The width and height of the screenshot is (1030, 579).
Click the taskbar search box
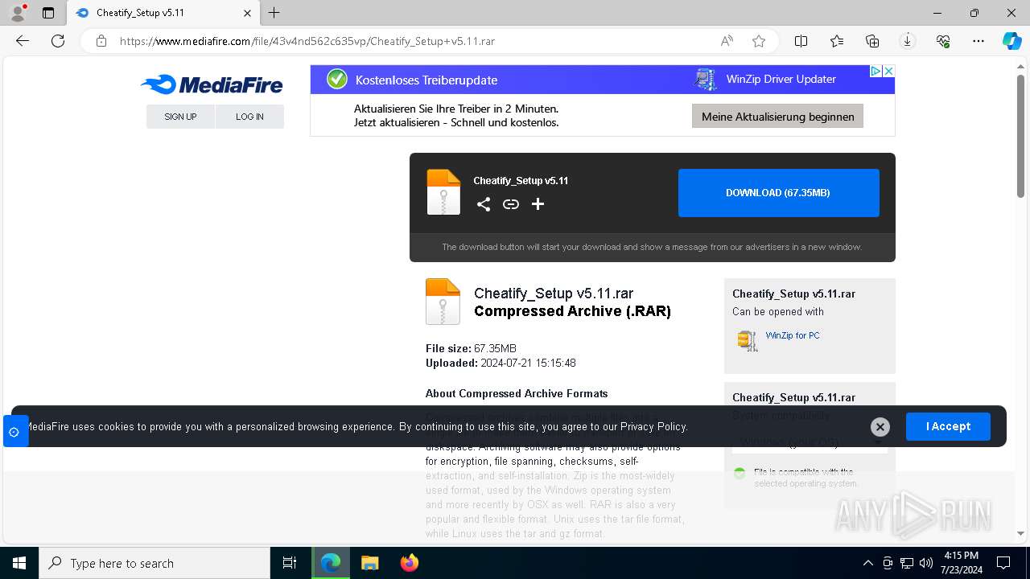tap(154, 563)
